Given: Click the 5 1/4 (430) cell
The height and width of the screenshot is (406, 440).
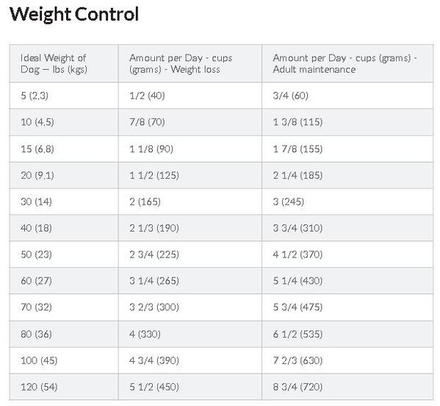Looking at the screenshot, I should 347,281.
